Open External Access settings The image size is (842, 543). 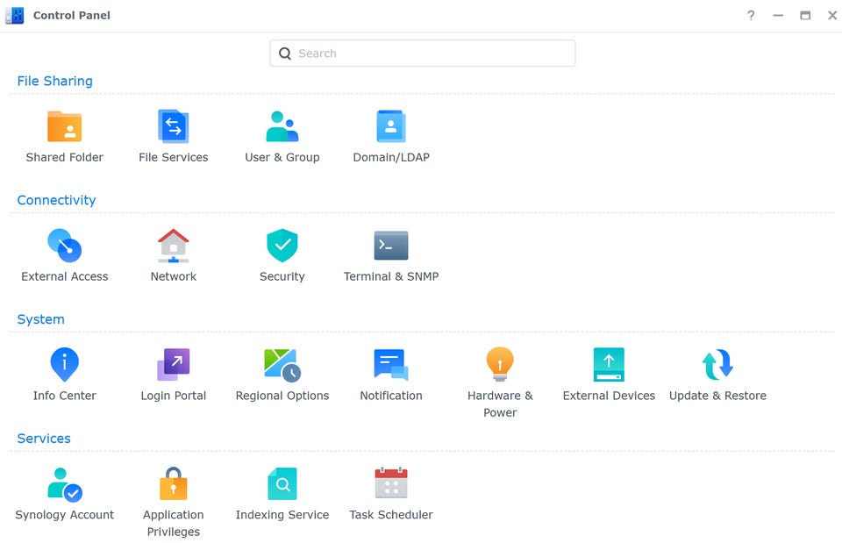pyautogui.click(x=64, y=255)
